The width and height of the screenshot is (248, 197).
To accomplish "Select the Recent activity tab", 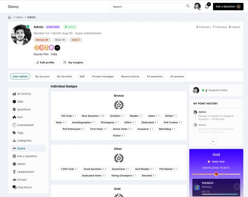I will point(130,76).
